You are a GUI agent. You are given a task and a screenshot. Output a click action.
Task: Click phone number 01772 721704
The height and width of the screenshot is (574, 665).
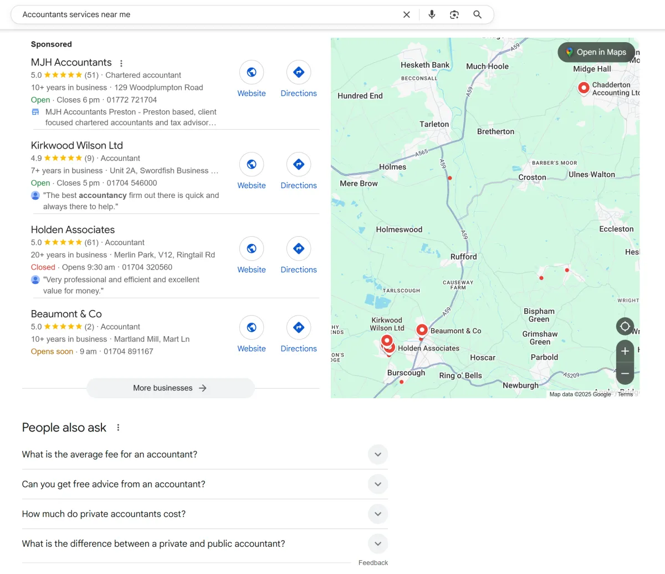tap(132, 100)
